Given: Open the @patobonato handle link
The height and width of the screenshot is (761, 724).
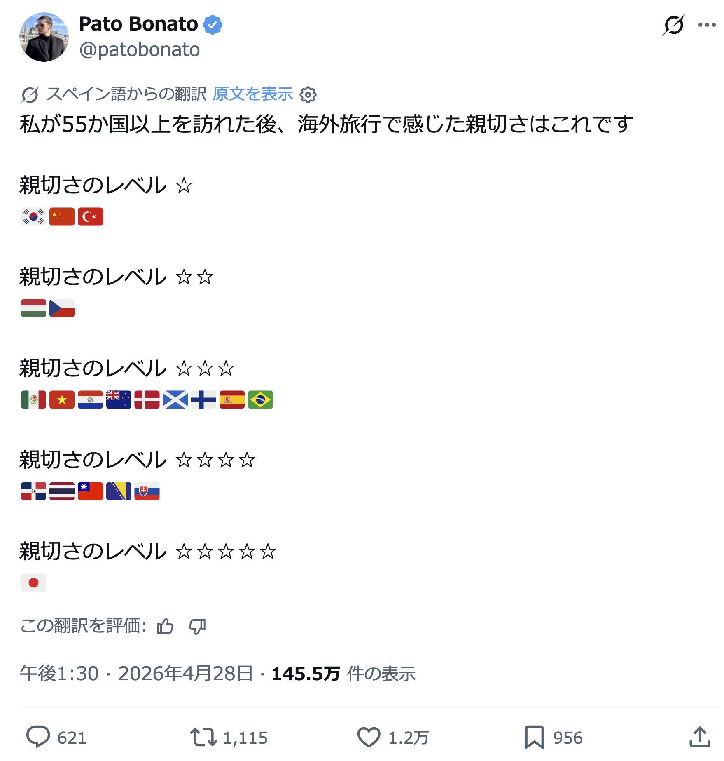Looking at the screenshot, I should pyautogui.click(x=140, y=50).
